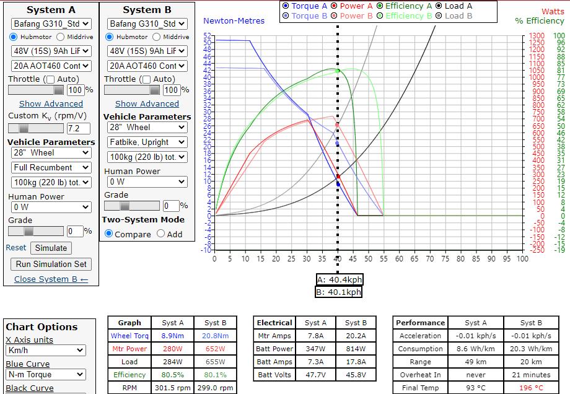
Task: Toggle Power B legend indicator
Action: pyautogui.click(x=334, y=15)
